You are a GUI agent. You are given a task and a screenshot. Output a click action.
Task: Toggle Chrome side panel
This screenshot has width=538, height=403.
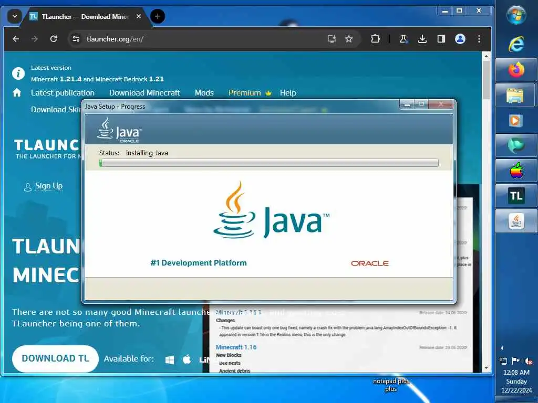[x=441, y=39]
